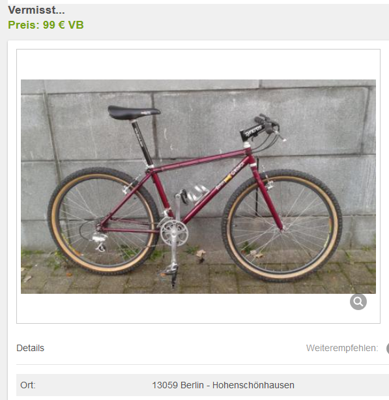Click the 'Vermisst...' listing title
This screenshot has height=400, width=389.
(36, 10)
